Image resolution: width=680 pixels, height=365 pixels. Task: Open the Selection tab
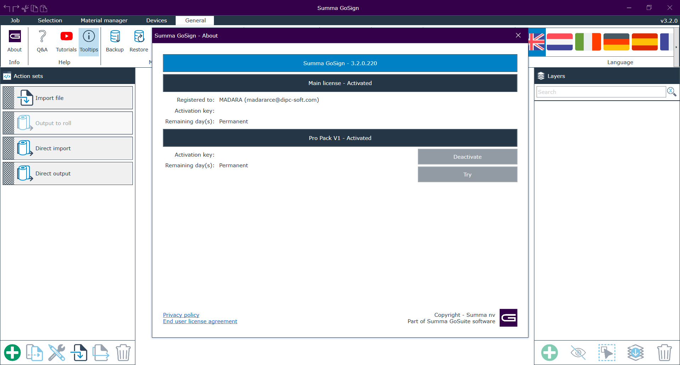pos(50,20)
